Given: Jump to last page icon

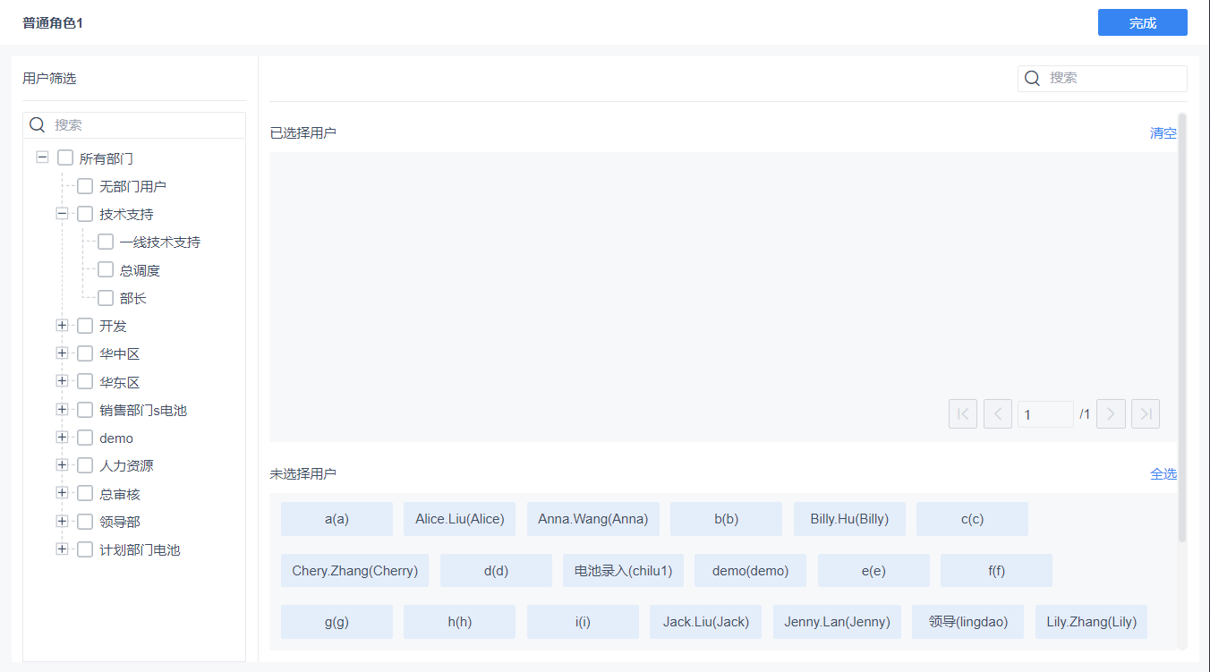Looking at the screenshot, I should [1146, 414].
